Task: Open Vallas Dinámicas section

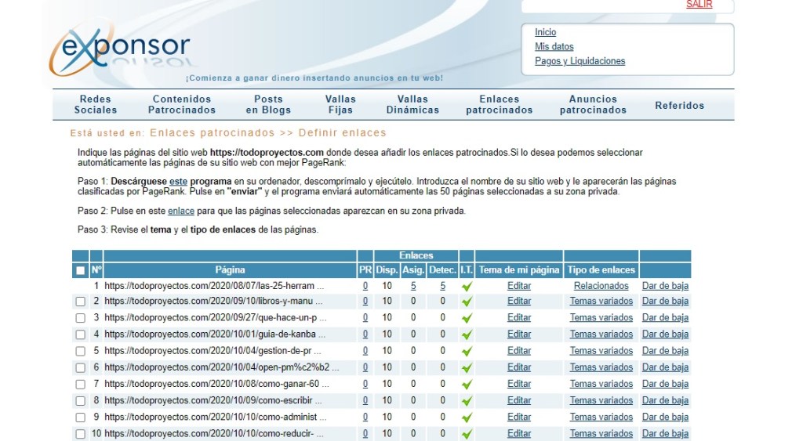Action: point(412,104)
